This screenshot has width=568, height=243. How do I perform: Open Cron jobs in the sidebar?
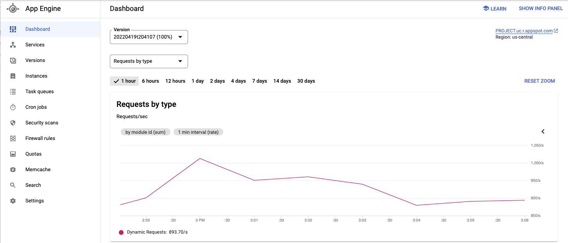[50, 107]
